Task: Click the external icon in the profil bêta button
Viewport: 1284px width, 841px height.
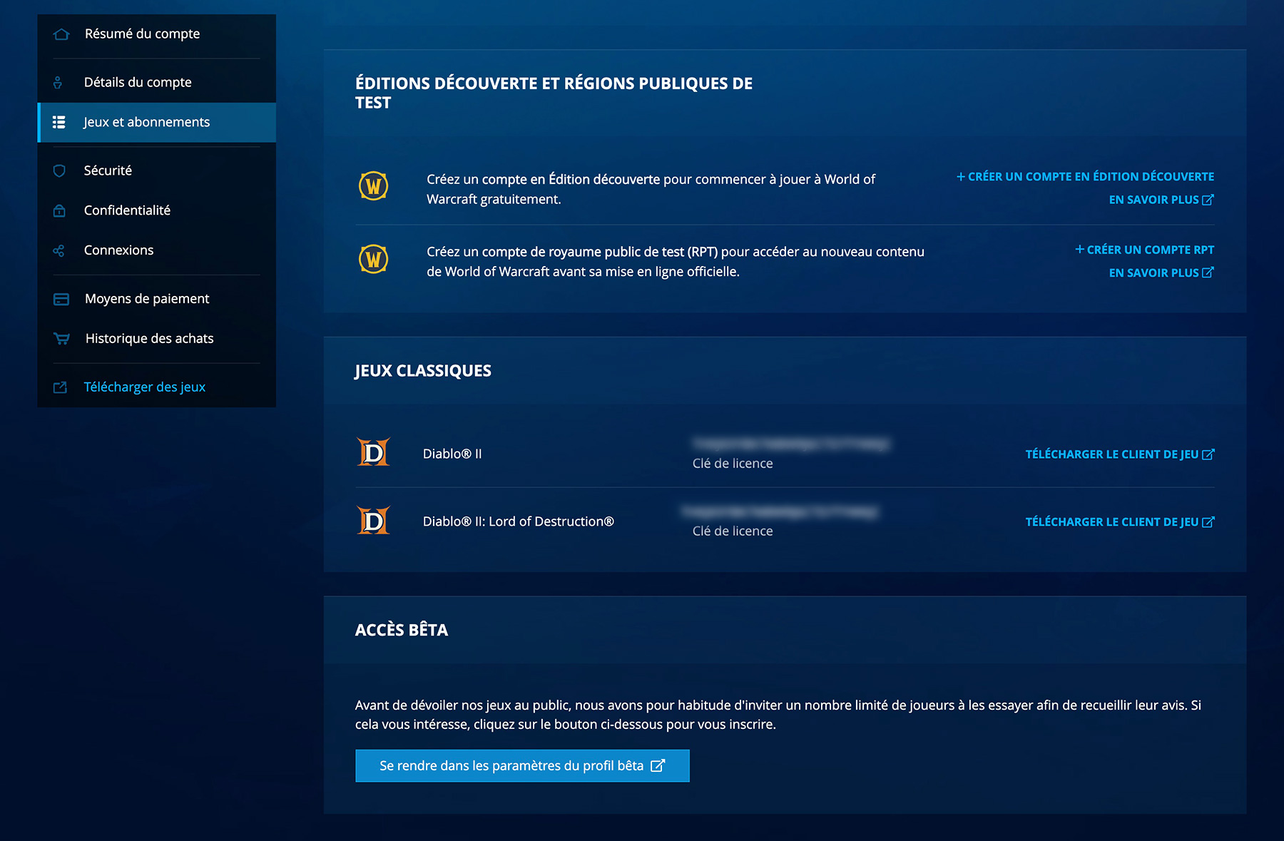Action: (658, 765)
